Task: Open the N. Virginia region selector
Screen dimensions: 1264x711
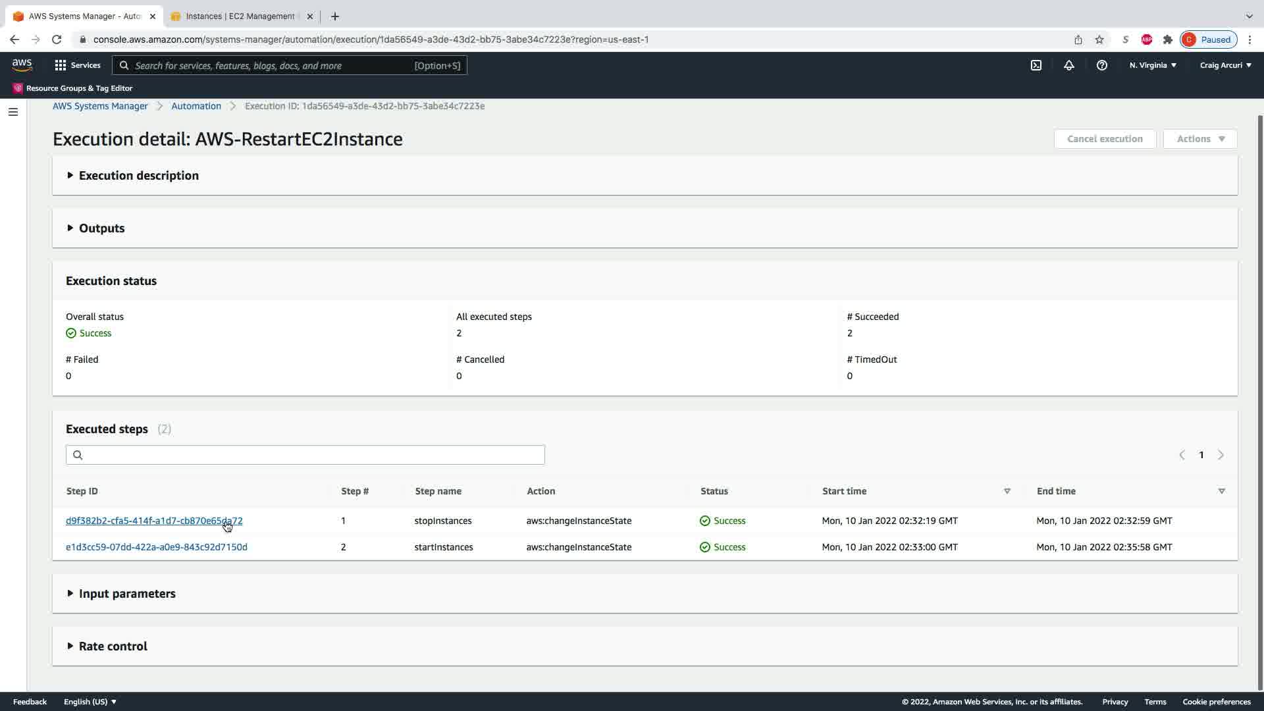Action: (1153, 65)
